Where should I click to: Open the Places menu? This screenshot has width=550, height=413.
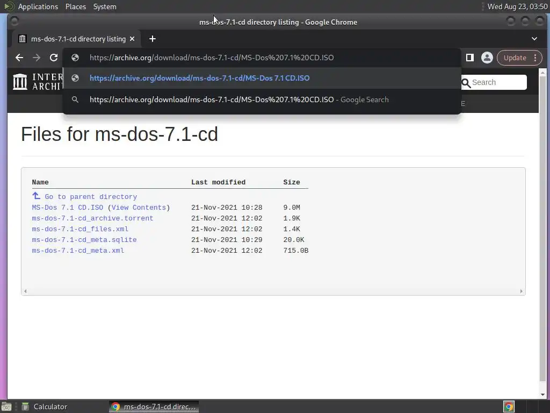point(76,6)
